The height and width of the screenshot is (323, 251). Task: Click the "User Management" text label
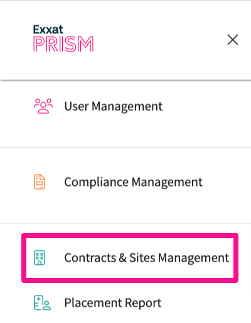coord(113,106)
